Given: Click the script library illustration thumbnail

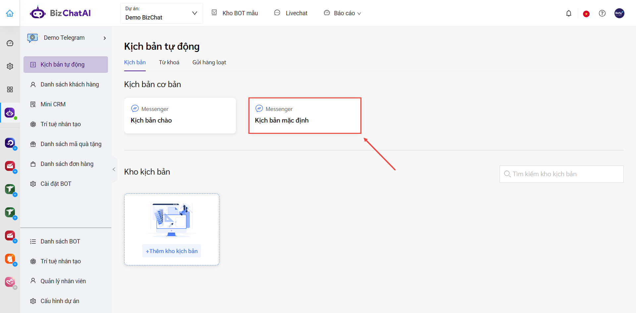Looking at the screenshot, I should pos(172,220).
